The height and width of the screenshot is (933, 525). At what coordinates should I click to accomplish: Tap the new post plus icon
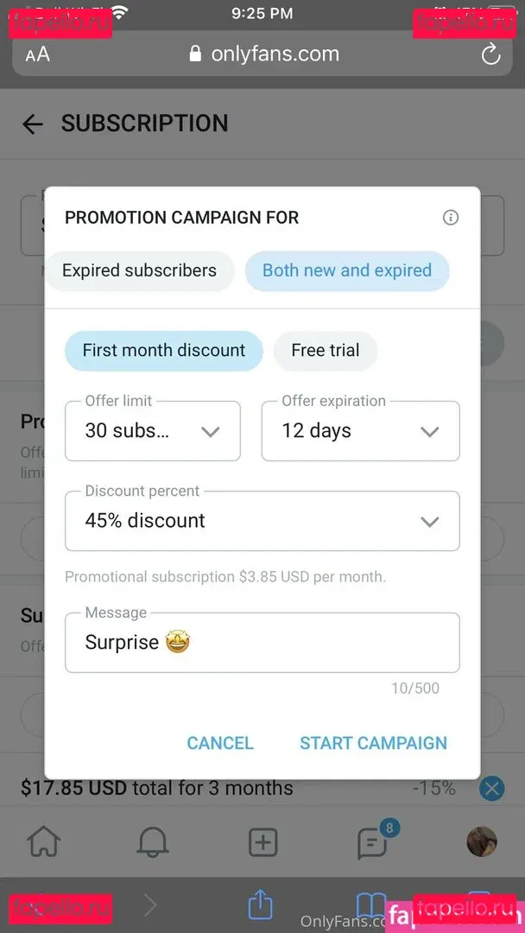[x=262, y=842]
